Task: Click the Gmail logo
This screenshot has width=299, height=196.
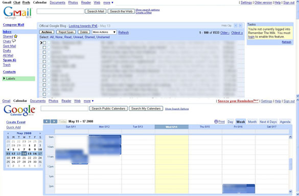Action: (x=17, y=13)
